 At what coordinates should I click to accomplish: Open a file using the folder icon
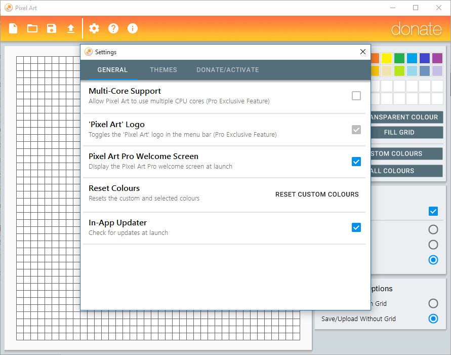[x=32, y=28]
